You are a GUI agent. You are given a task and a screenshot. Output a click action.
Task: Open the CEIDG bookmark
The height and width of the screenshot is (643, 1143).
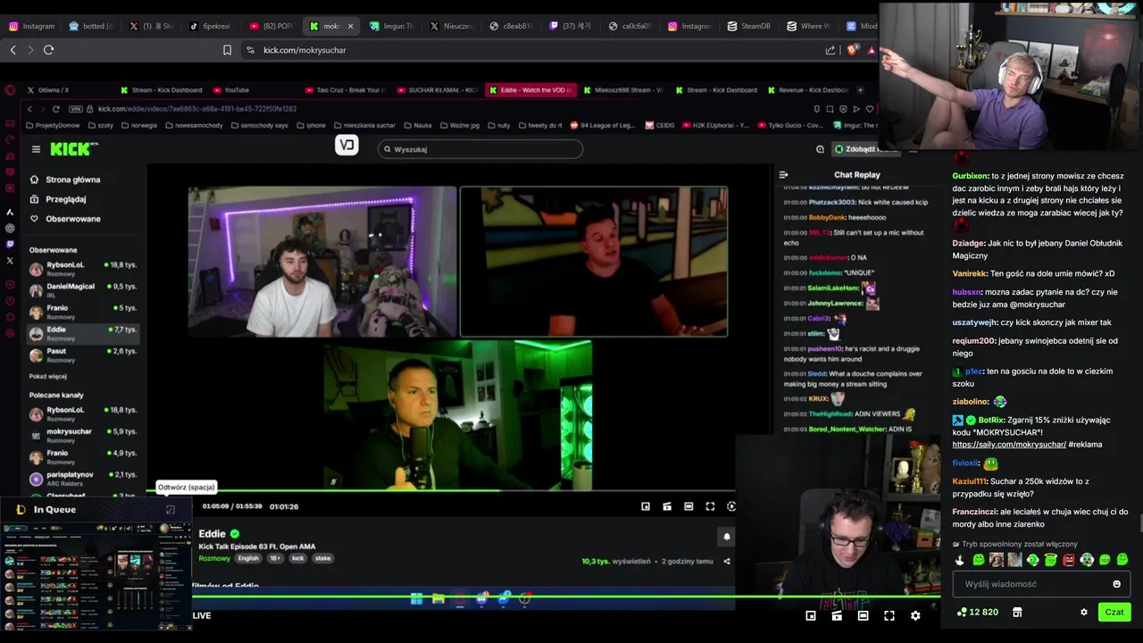click(x=661, y=125)
